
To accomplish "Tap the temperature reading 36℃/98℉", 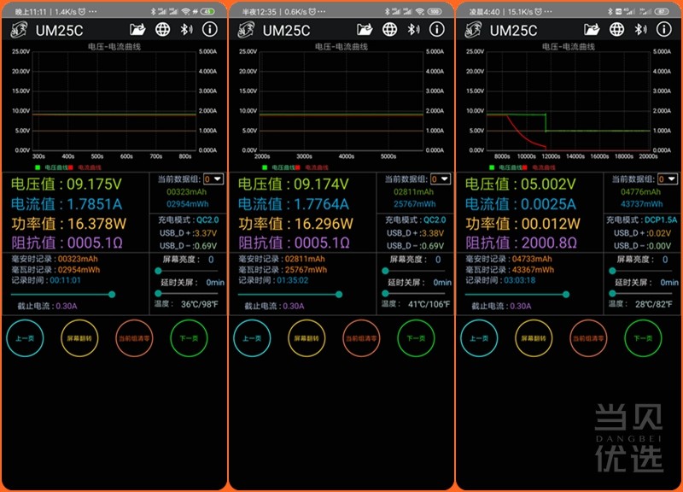I will [x=200, y=304].
